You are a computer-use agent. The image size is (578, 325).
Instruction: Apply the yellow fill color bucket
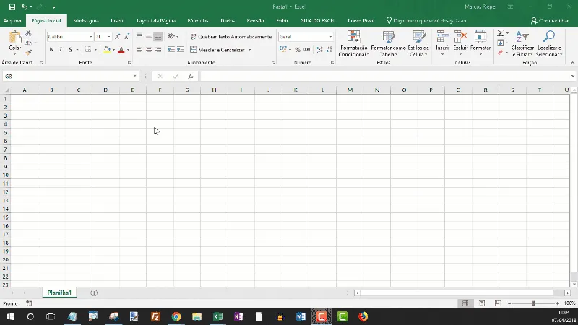point(107,49)
